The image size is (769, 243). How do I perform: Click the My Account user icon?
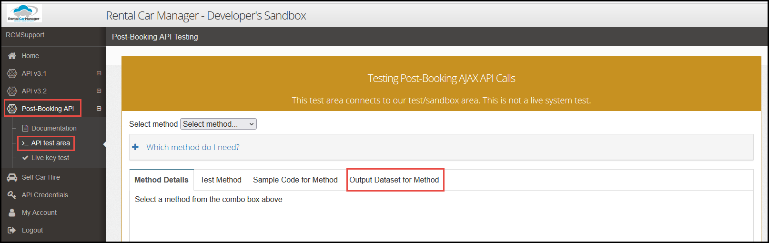click(x=12, y=213)
